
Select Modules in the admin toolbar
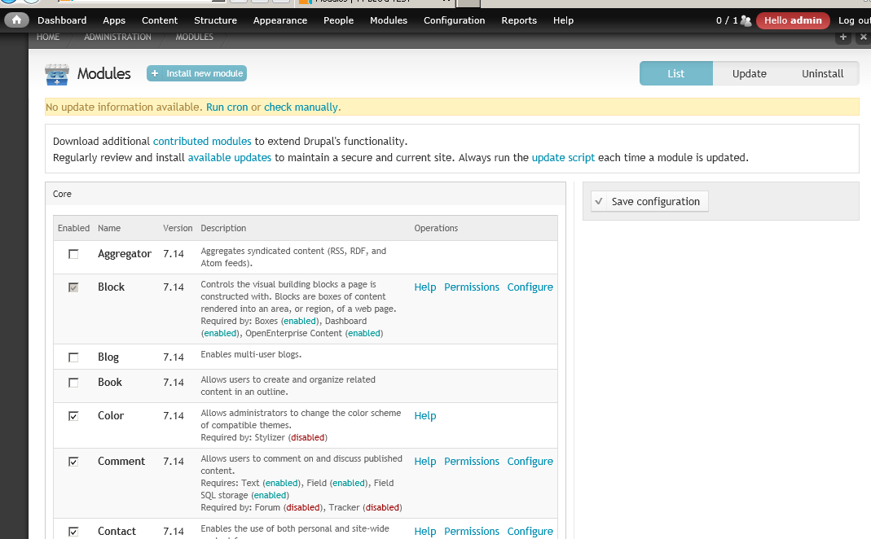pos(389,20)
